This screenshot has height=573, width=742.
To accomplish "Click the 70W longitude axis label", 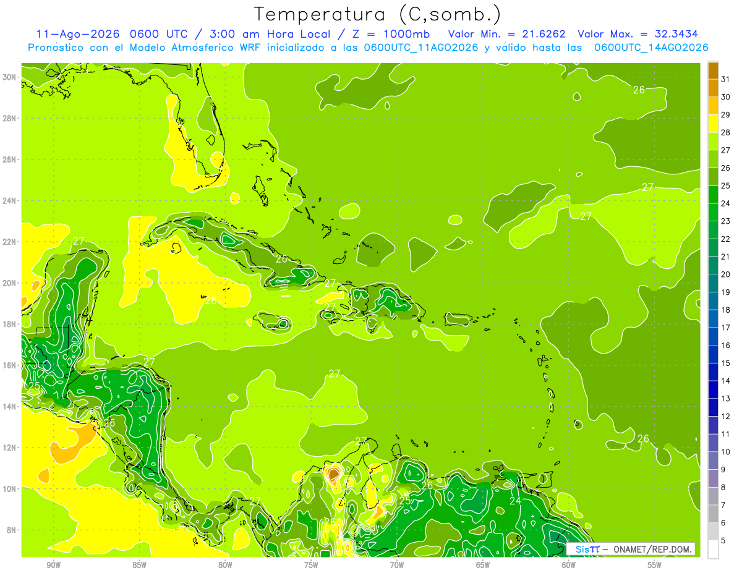I will [x=397, y=565].
